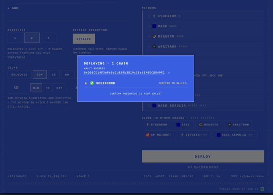
Task: Choose HR as the delay unit
Action: (48, 88)
